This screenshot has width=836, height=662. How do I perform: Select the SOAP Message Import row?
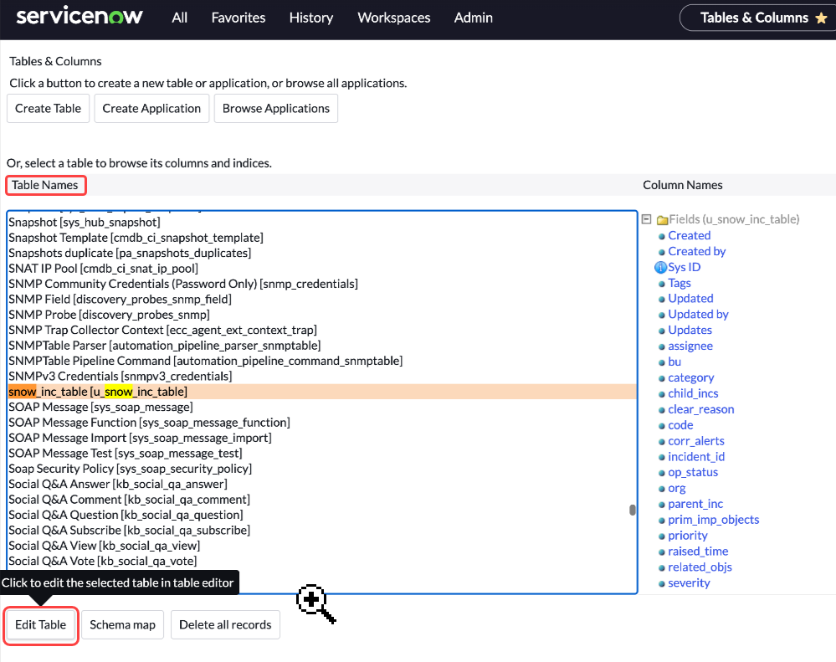322,439
